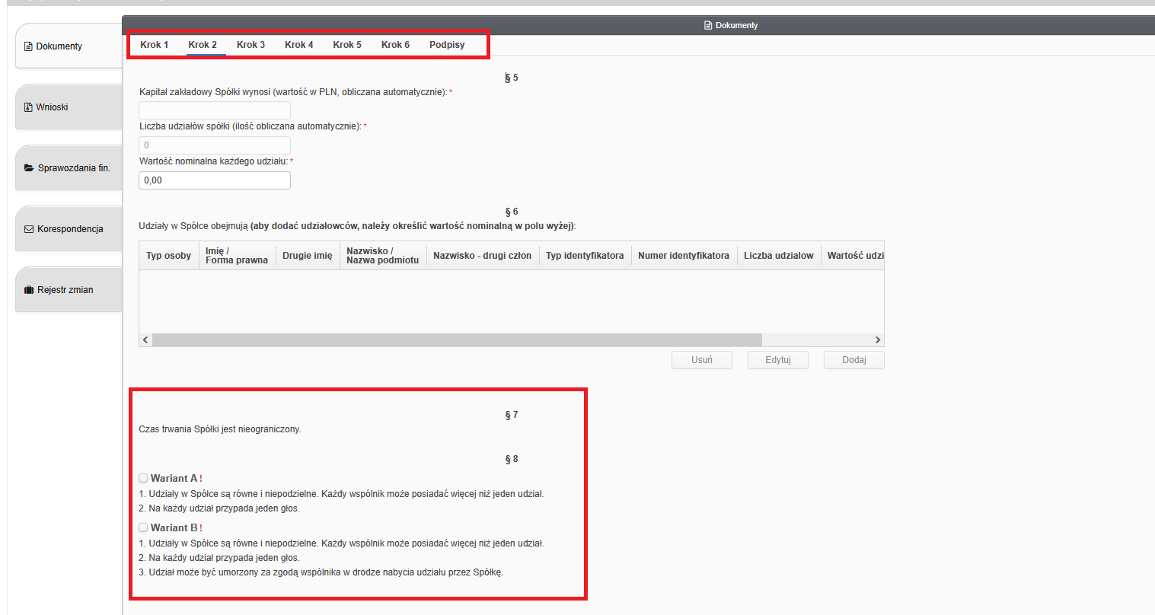Screen dimensions: 1155x615
Task: Open the Wnioski sidebar tab
Action: coord(69,107)
